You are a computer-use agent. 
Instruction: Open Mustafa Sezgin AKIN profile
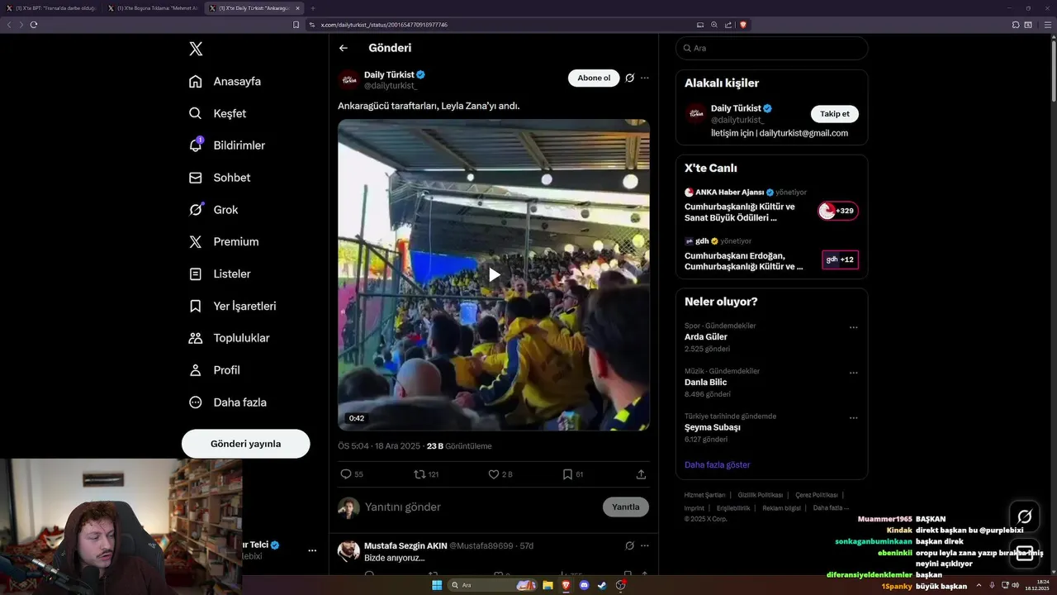(x=405, y=545)
